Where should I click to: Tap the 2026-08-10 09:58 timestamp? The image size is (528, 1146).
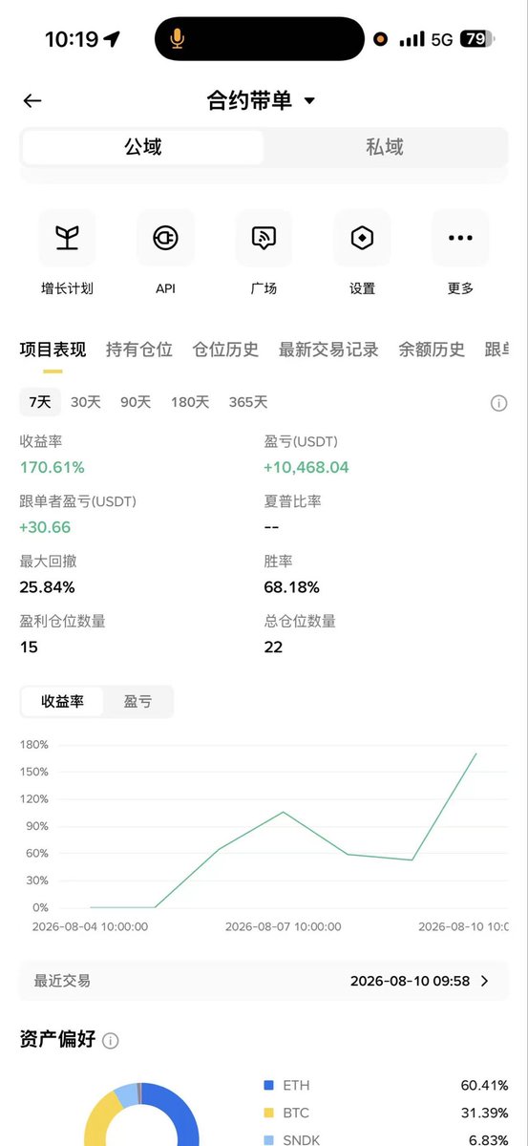pyautogui.click(x=410, y=981)
